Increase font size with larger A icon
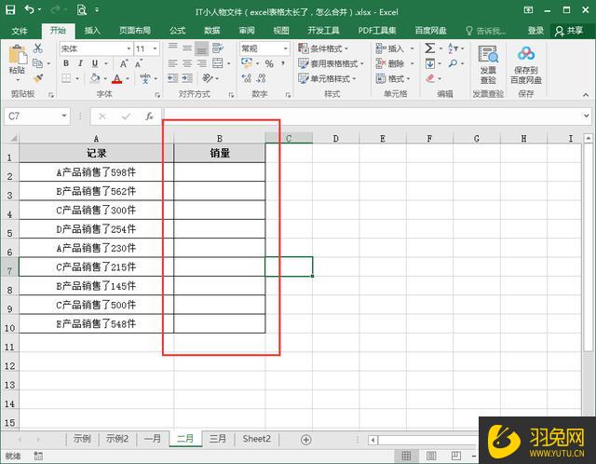The height and width of the screenshot is (464, 596). click(x=124, y=63)
